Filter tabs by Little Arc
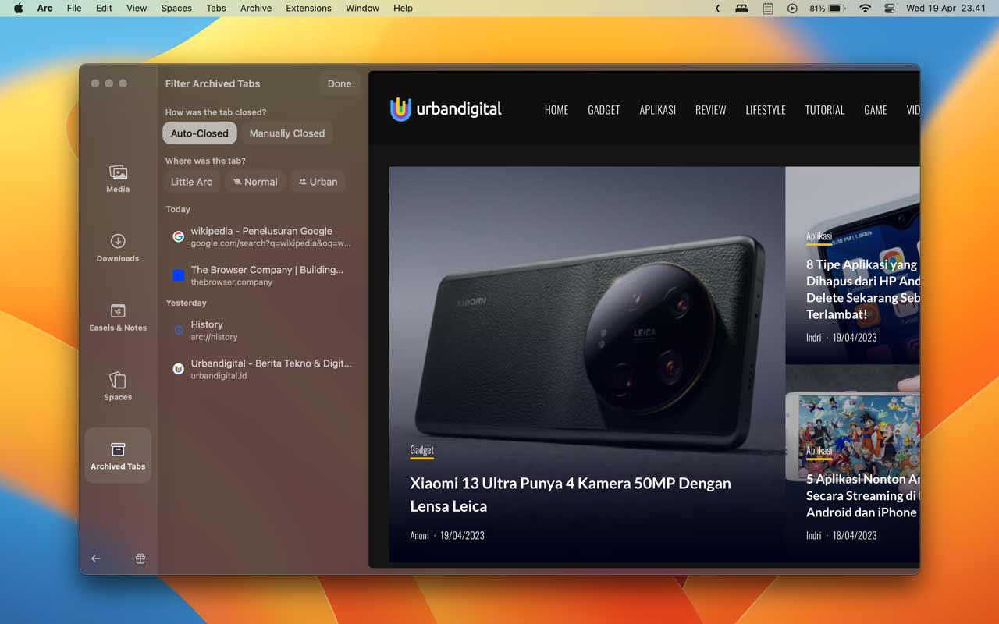The width and height of the screenshot is (999, 624). click(191, 182)
